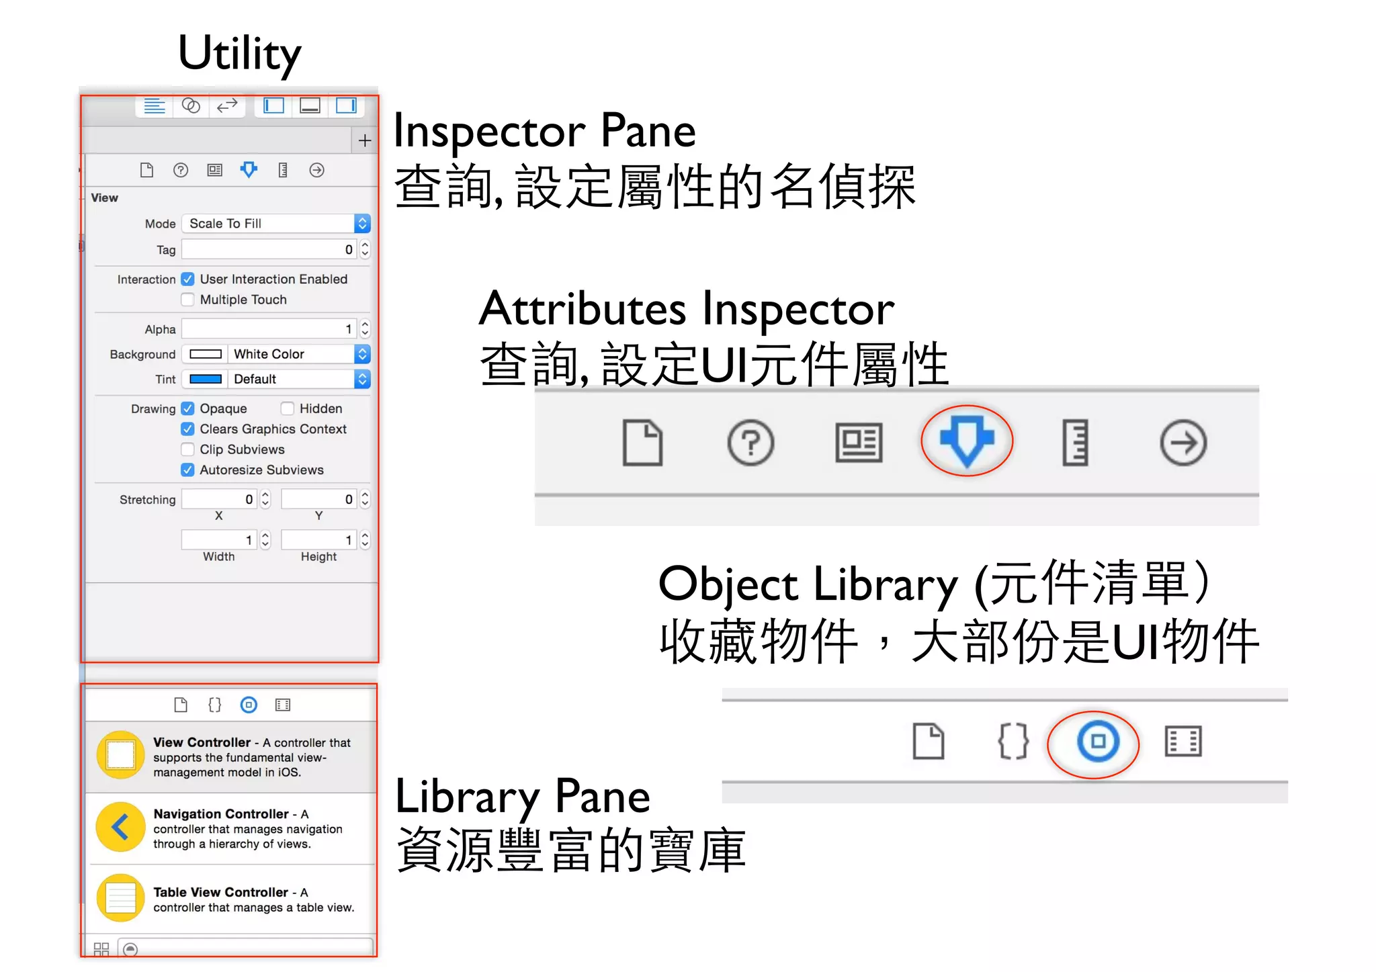Open Code Snippet library braces in the small Library pane
The image size is (1376, 972).
[214, 705]
